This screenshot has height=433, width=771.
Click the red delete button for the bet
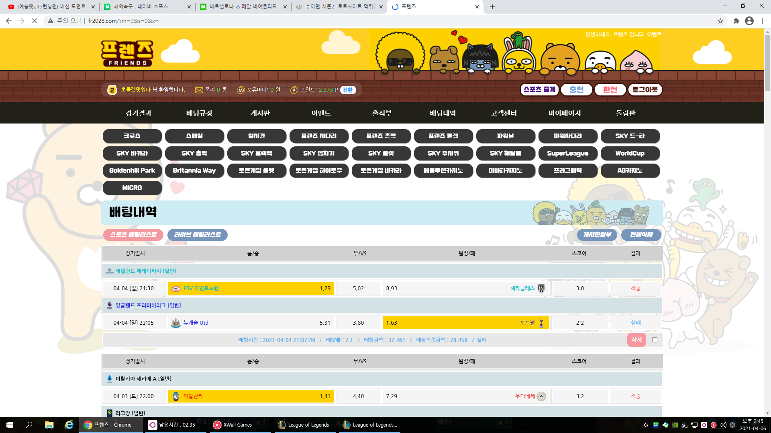click(x=636, y=340)
